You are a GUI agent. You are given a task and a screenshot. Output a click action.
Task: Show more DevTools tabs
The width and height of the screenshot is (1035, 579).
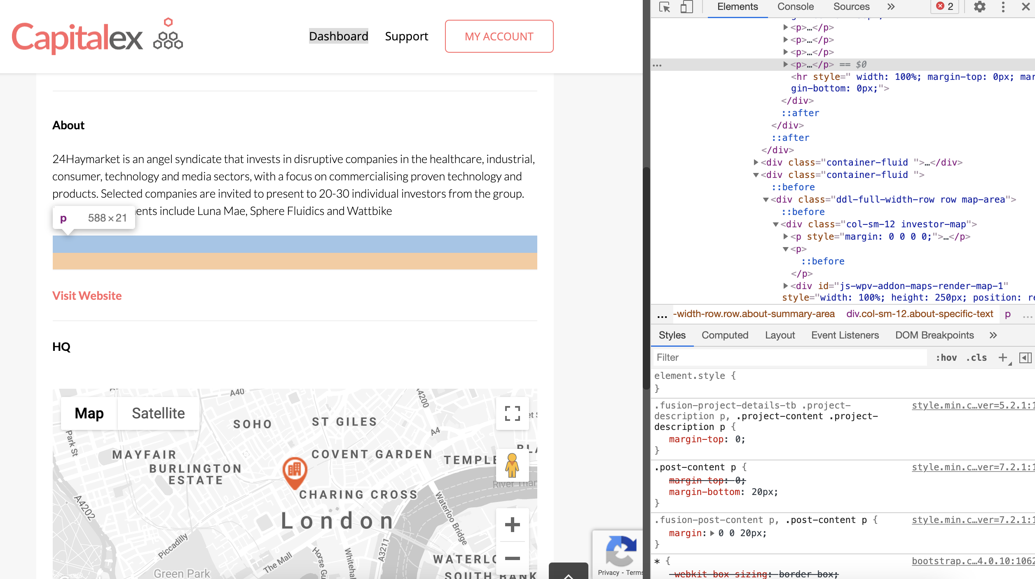pos(891,7)
